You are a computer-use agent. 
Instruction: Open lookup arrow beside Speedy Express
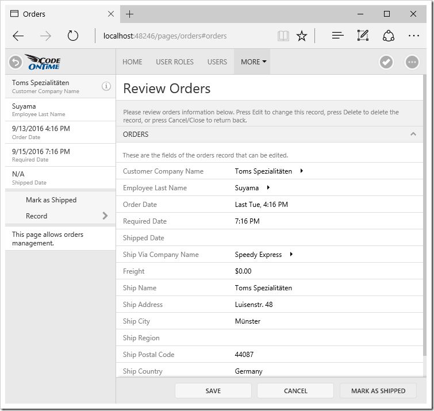[x=291, y=254]
